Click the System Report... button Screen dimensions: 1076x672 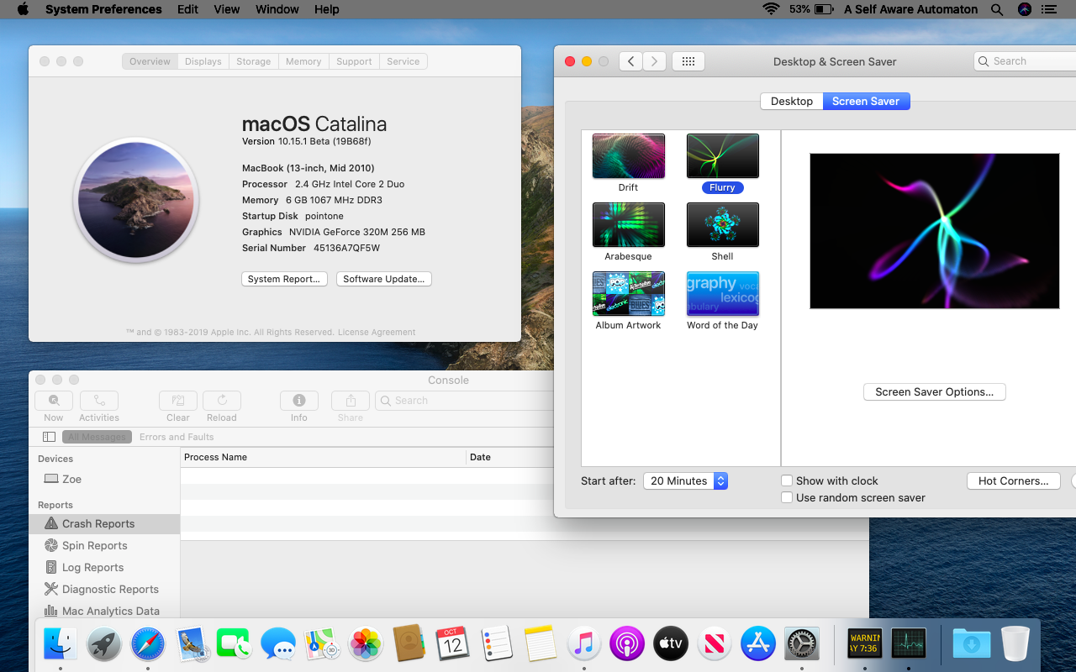(284, 279)
